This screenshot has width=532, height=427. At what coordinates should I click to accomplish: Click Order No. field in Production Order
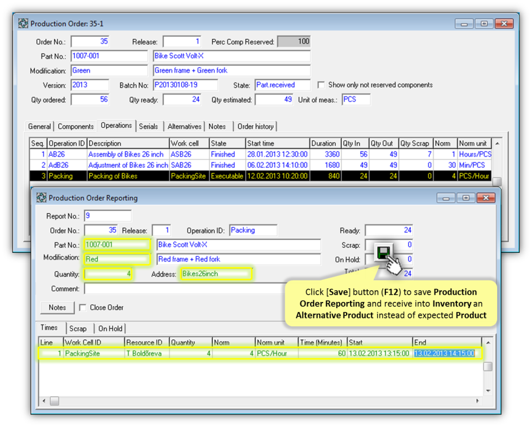90,41
